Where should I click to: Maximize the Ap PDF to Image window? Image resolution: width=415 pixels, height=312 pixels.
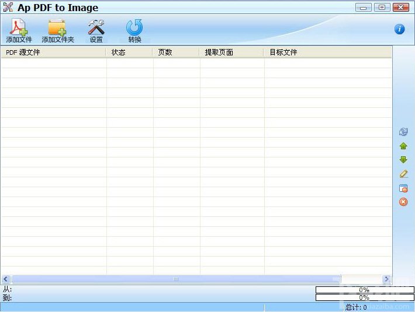point(382,8)
